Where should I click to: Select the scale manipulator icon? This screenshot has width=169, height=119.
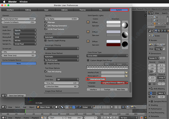click(x=80, y=107)
